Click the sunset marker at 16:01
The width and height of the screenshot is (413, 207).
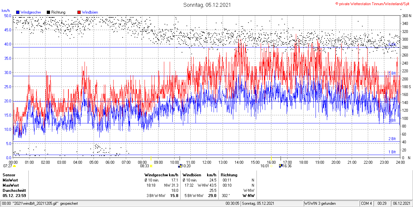pyautogui.click(x=271, y=166)
